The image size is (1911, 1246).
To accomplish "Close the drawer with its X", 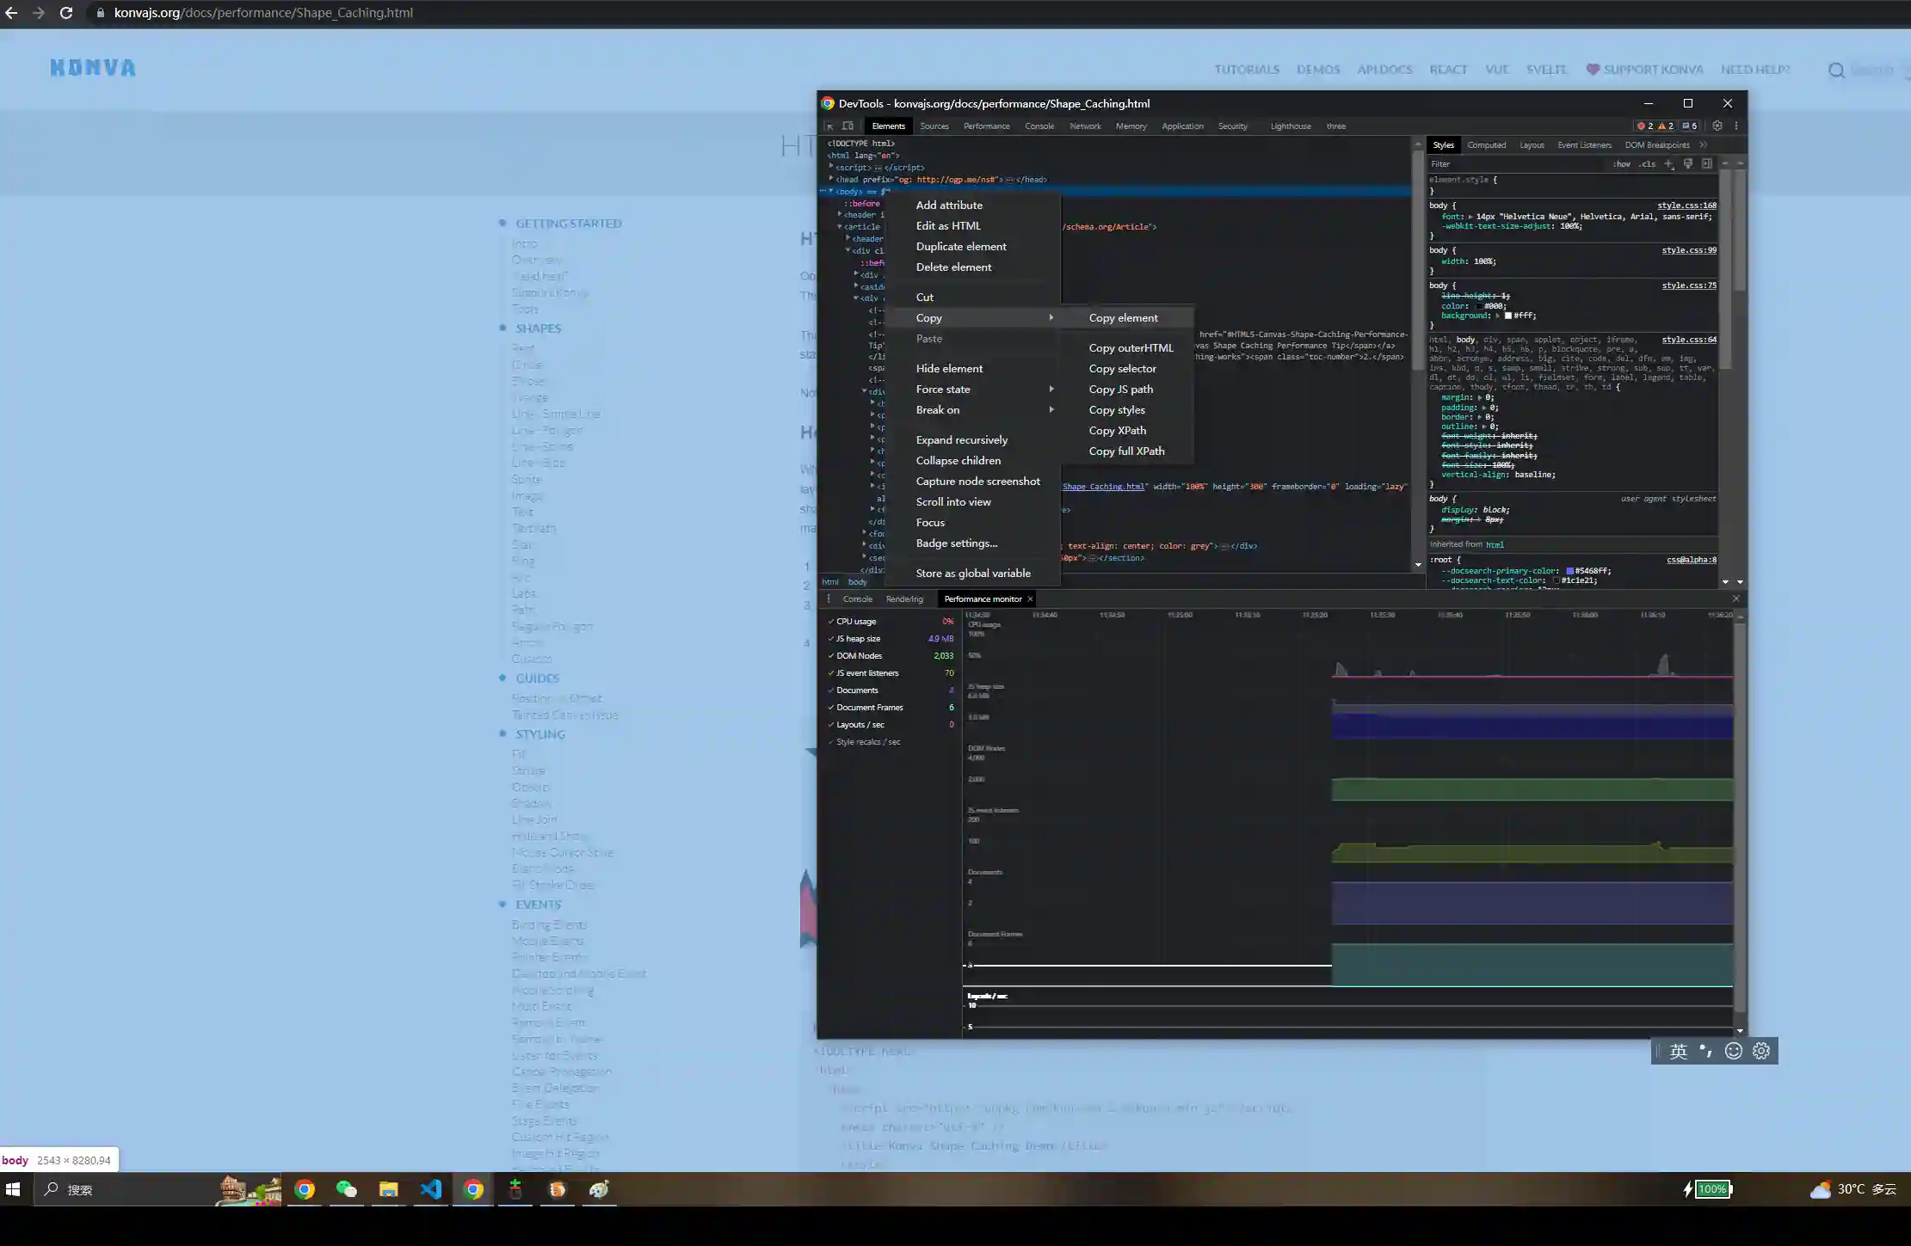I will coord(1735,598).
